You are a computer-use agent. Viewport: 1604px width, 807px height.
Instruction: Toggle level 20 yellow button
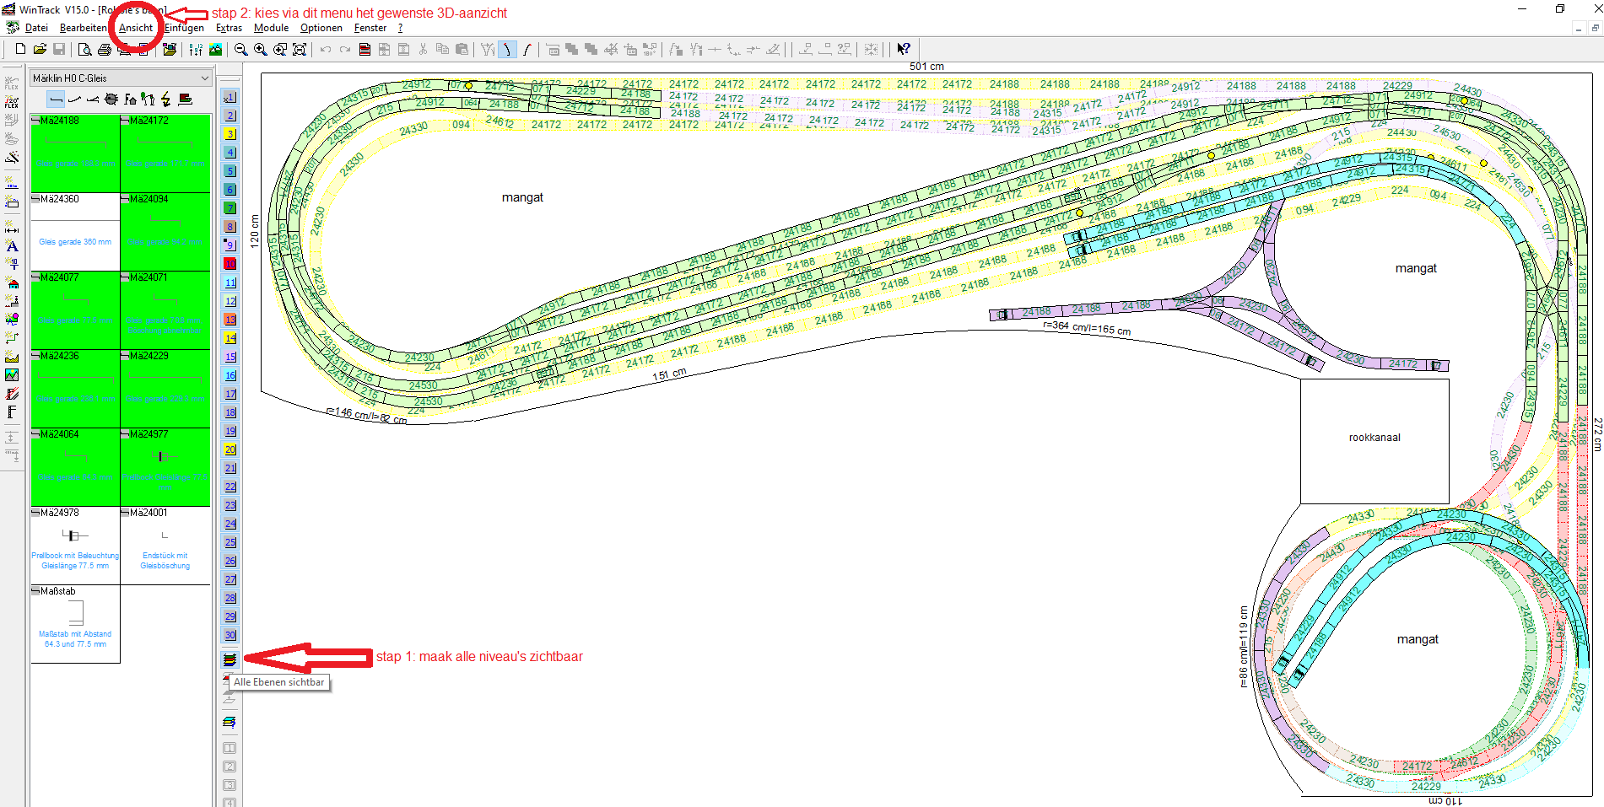tap(230, 449)
